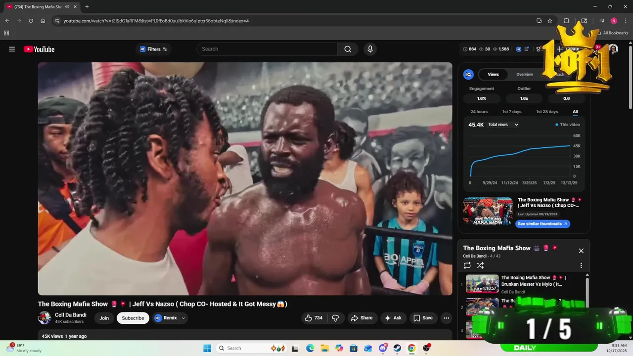Click the Outlier 1.6x value pill
The image size is (633, 356).
pos(524,98)
